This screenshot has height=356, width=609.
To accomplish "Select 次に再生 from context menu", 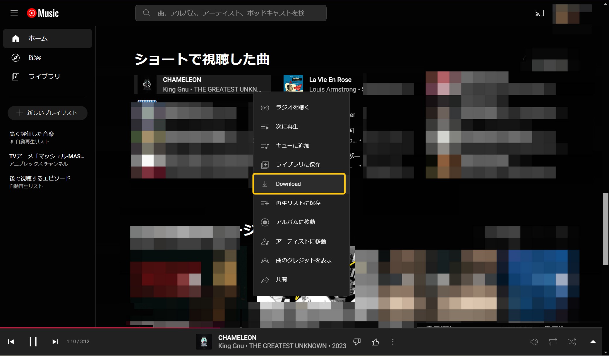I will click(x=301, y=126).
